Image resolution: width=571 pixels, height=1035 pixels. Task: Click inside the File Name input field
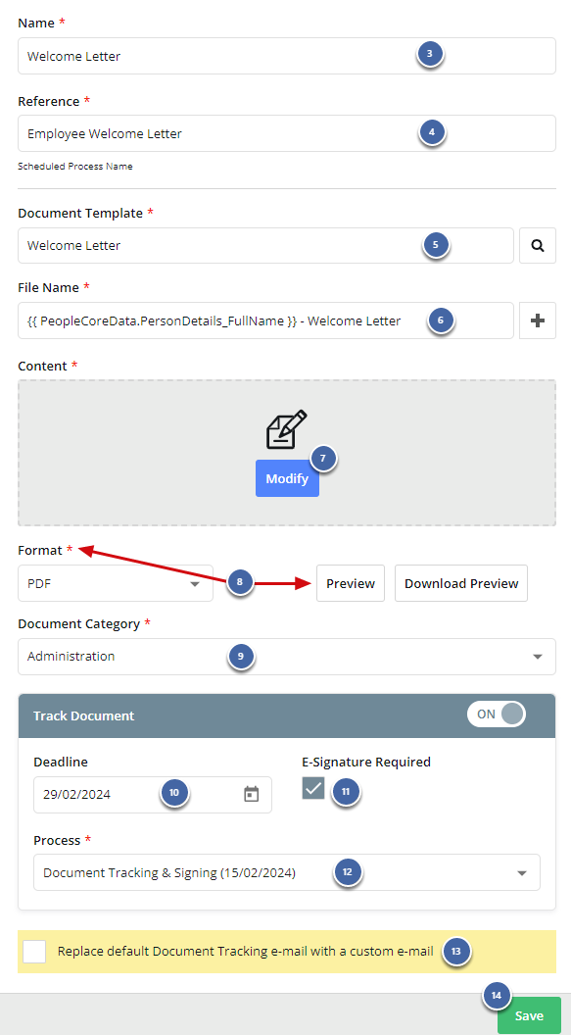[x=265, y=320]
